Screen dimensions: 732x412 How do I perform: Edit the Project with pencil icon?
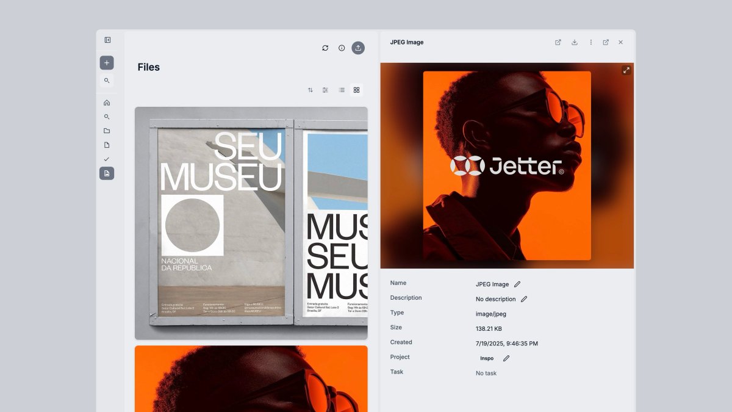pos(506,358)
